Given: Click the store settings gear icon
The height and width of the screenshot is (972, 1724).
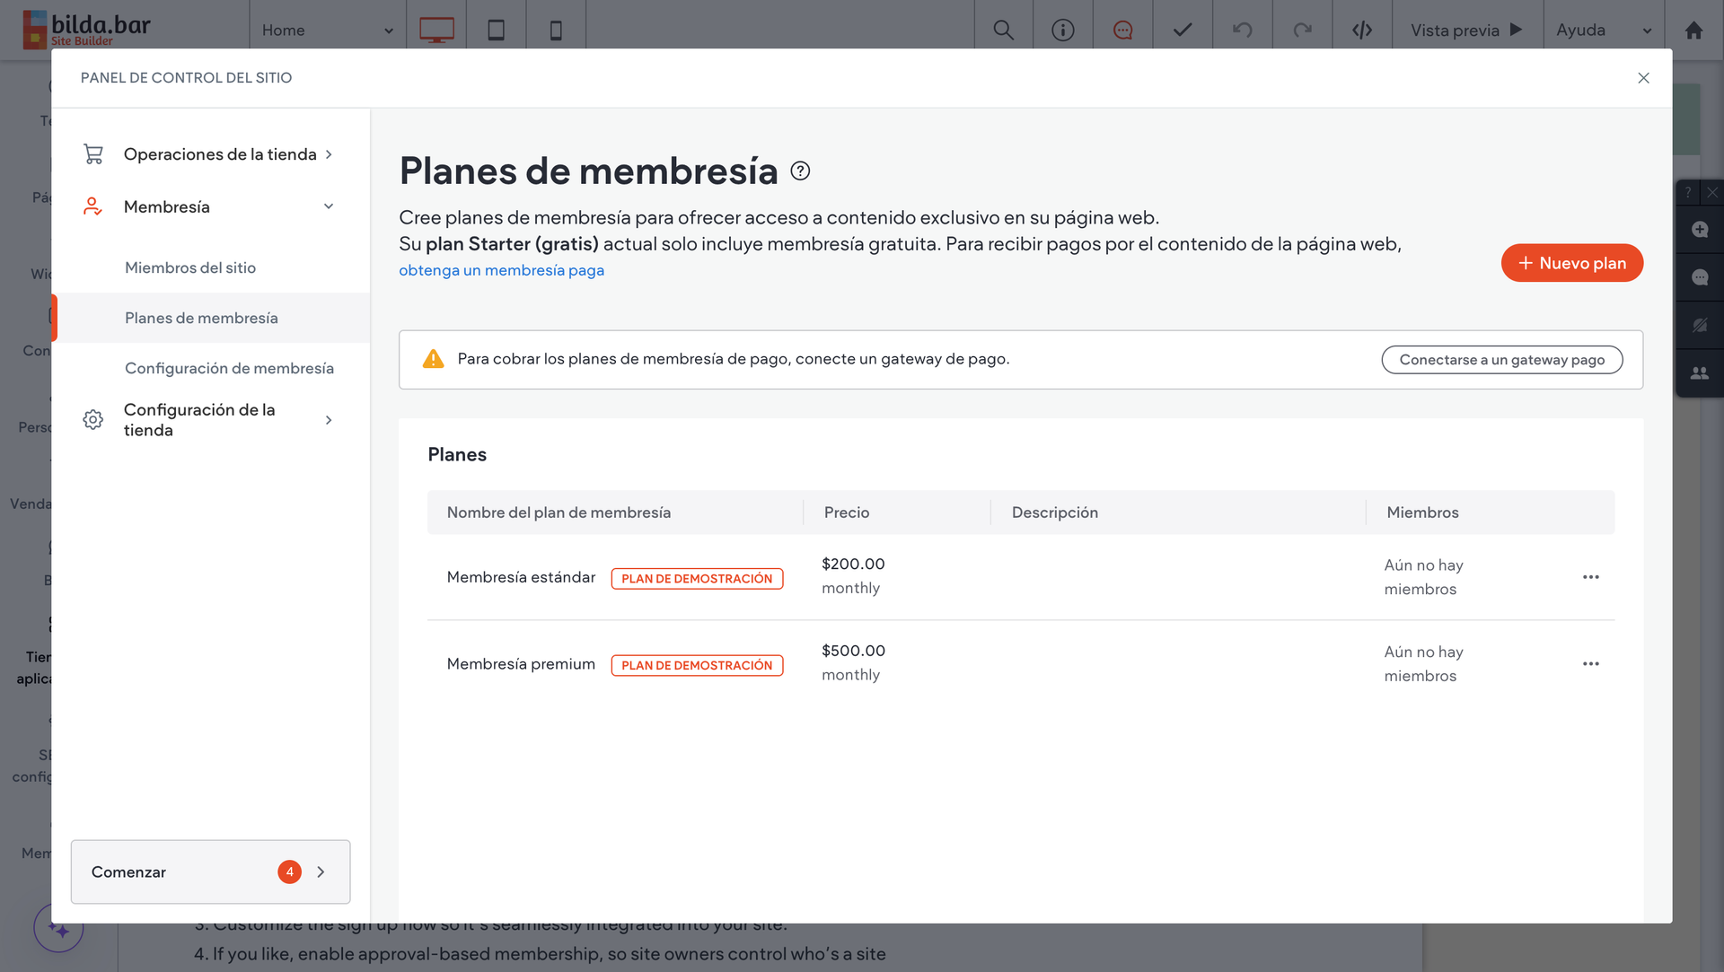Looking at the screenshot, I should point(92,419).
